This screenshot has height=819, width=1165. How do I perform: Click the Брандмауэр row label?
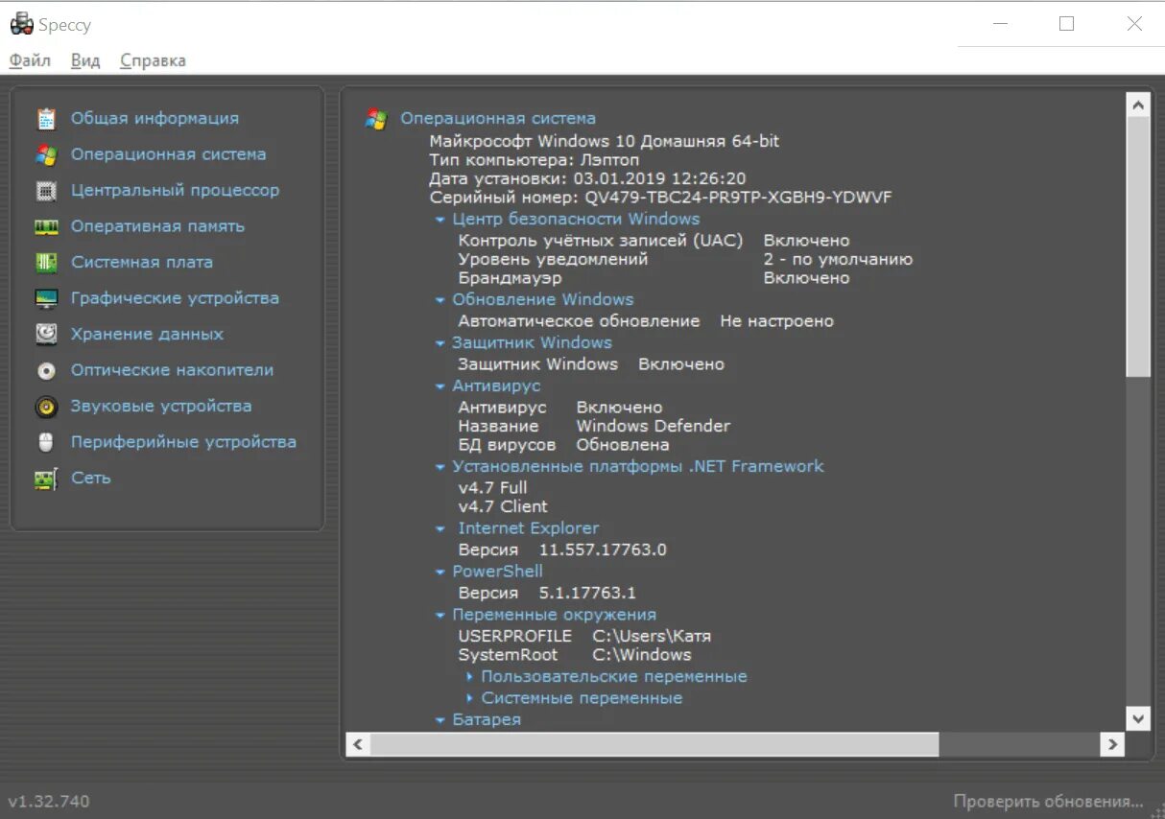[x=510, y=278]
